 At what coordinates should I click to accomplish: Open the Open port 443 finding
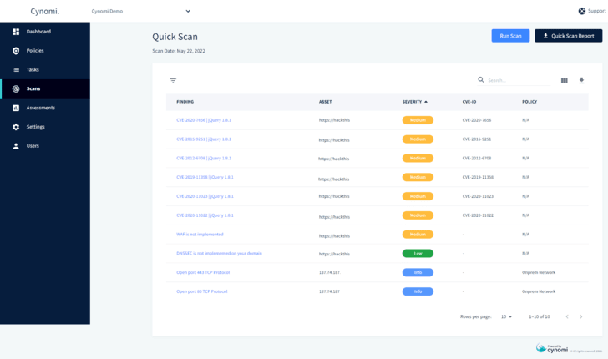point(203,272)
